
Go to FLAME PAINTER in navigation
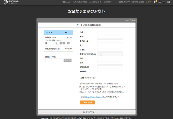[80, 2]
